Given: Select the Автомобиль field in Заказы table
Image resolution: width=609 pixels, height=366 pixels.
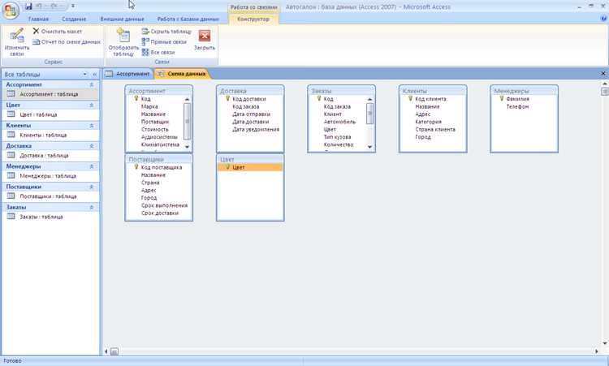Looking at the screenshot, I should tap(339, 122).
